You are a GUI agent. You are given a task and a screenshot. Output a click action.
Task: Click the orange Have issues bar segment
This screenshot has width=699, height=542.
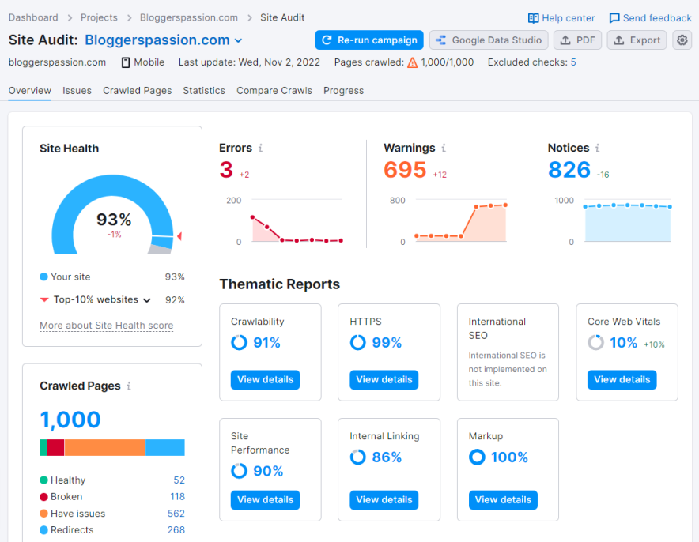coord(104,447)
